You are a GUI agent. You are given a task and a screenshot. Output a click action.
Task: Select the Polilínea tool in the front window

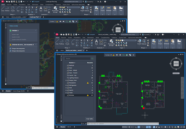point(62,42)
